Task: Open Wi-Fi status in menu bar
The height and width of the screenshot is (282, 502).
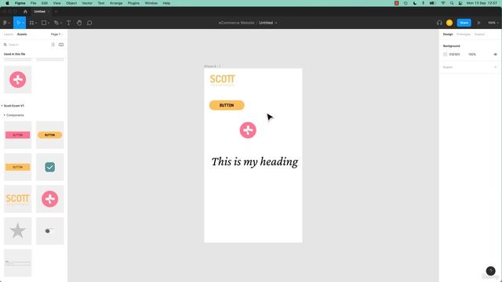Action: [443, 3]
